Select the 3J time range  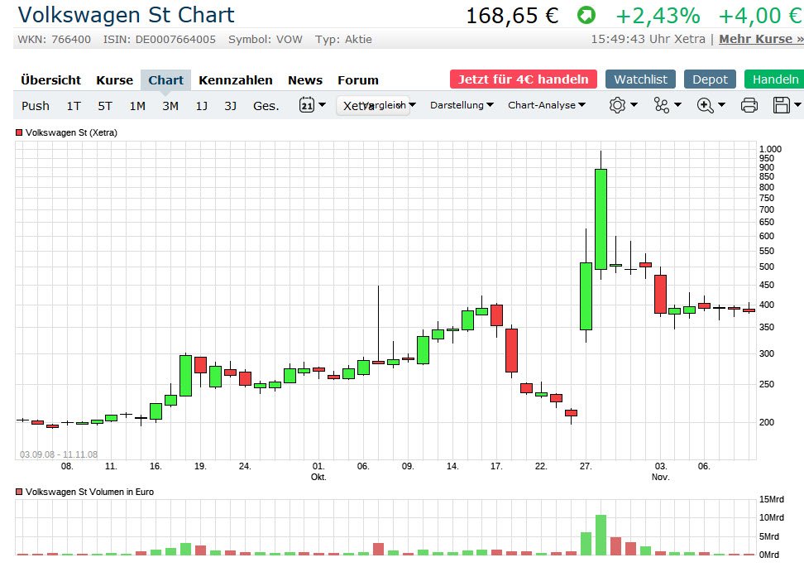coord(230,106)
